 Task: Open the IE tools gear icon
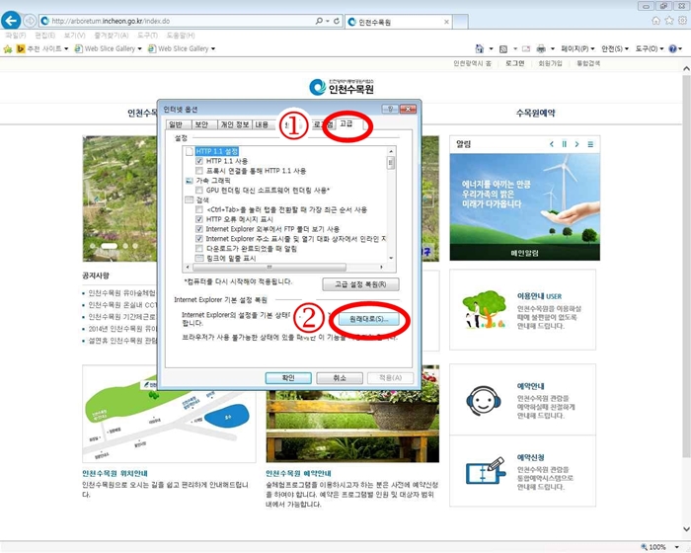(681, 21)
